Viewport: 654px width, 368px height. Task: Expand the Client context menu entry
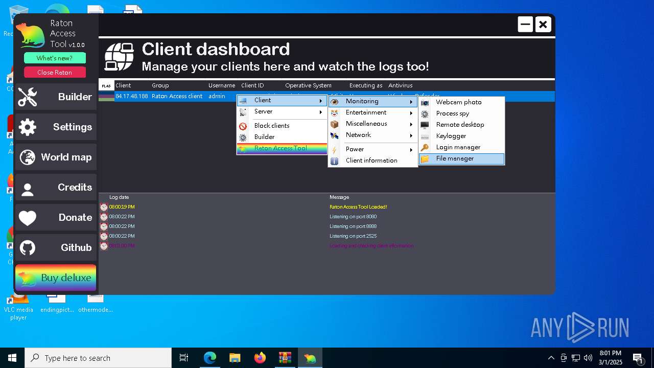[x=282, y=100]
